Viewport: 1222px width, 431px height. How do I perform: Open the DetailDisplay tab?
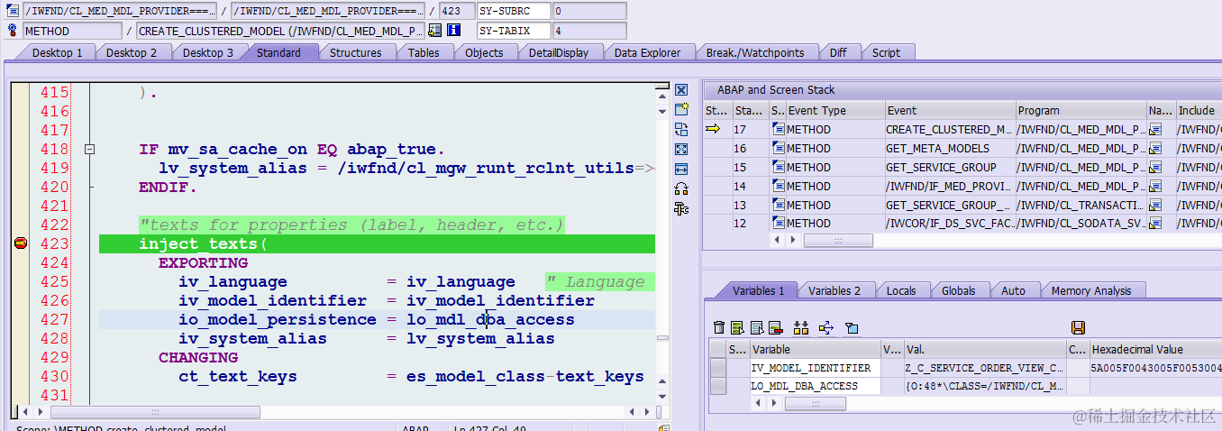[x=559, y=52]
